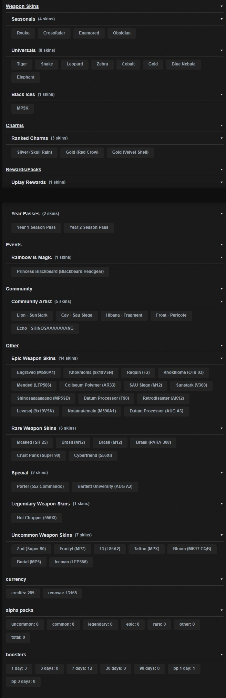
Task: Click the Hot Chopper (556XI) skin tag
Action: [37, 518]
